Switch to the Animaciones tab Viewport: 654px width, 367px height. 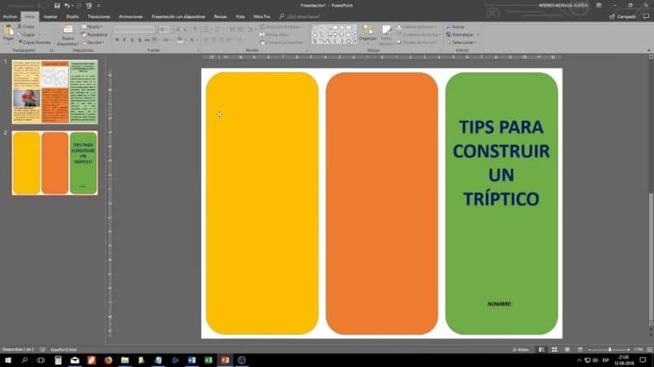click(x=131, y=17)
